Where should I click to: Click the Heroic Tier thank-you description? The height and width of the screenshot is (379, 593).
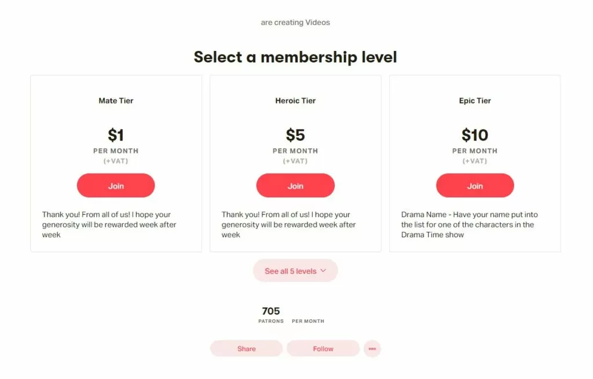(289, 225)
